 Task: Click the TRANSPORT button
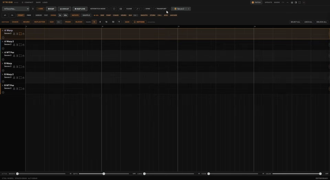coord(161,9)
